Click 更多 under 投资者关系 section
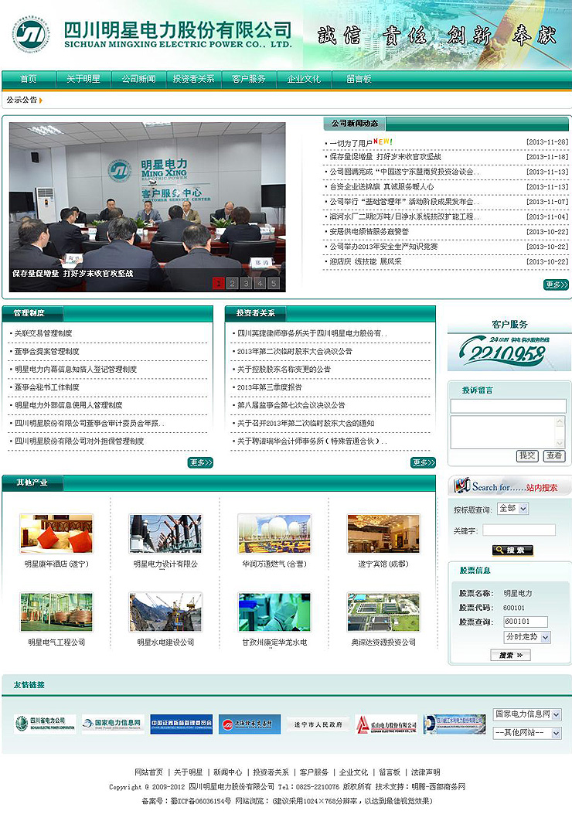Screen dimensions: 572x818 [423, 462]
